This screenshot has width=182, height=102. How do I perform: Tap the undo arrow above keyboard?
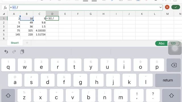click(x=6, y=52)
